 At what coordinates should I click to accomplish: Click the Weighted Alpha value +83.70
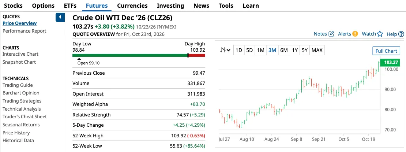pyautogui.click(x=198, y=104)
